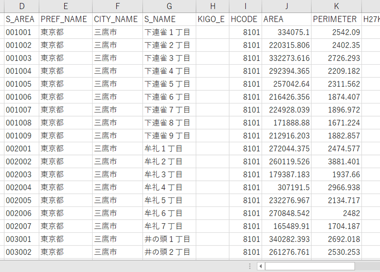
Task: Click the sheet tab splitter dots handle
Action: [250, 266]
